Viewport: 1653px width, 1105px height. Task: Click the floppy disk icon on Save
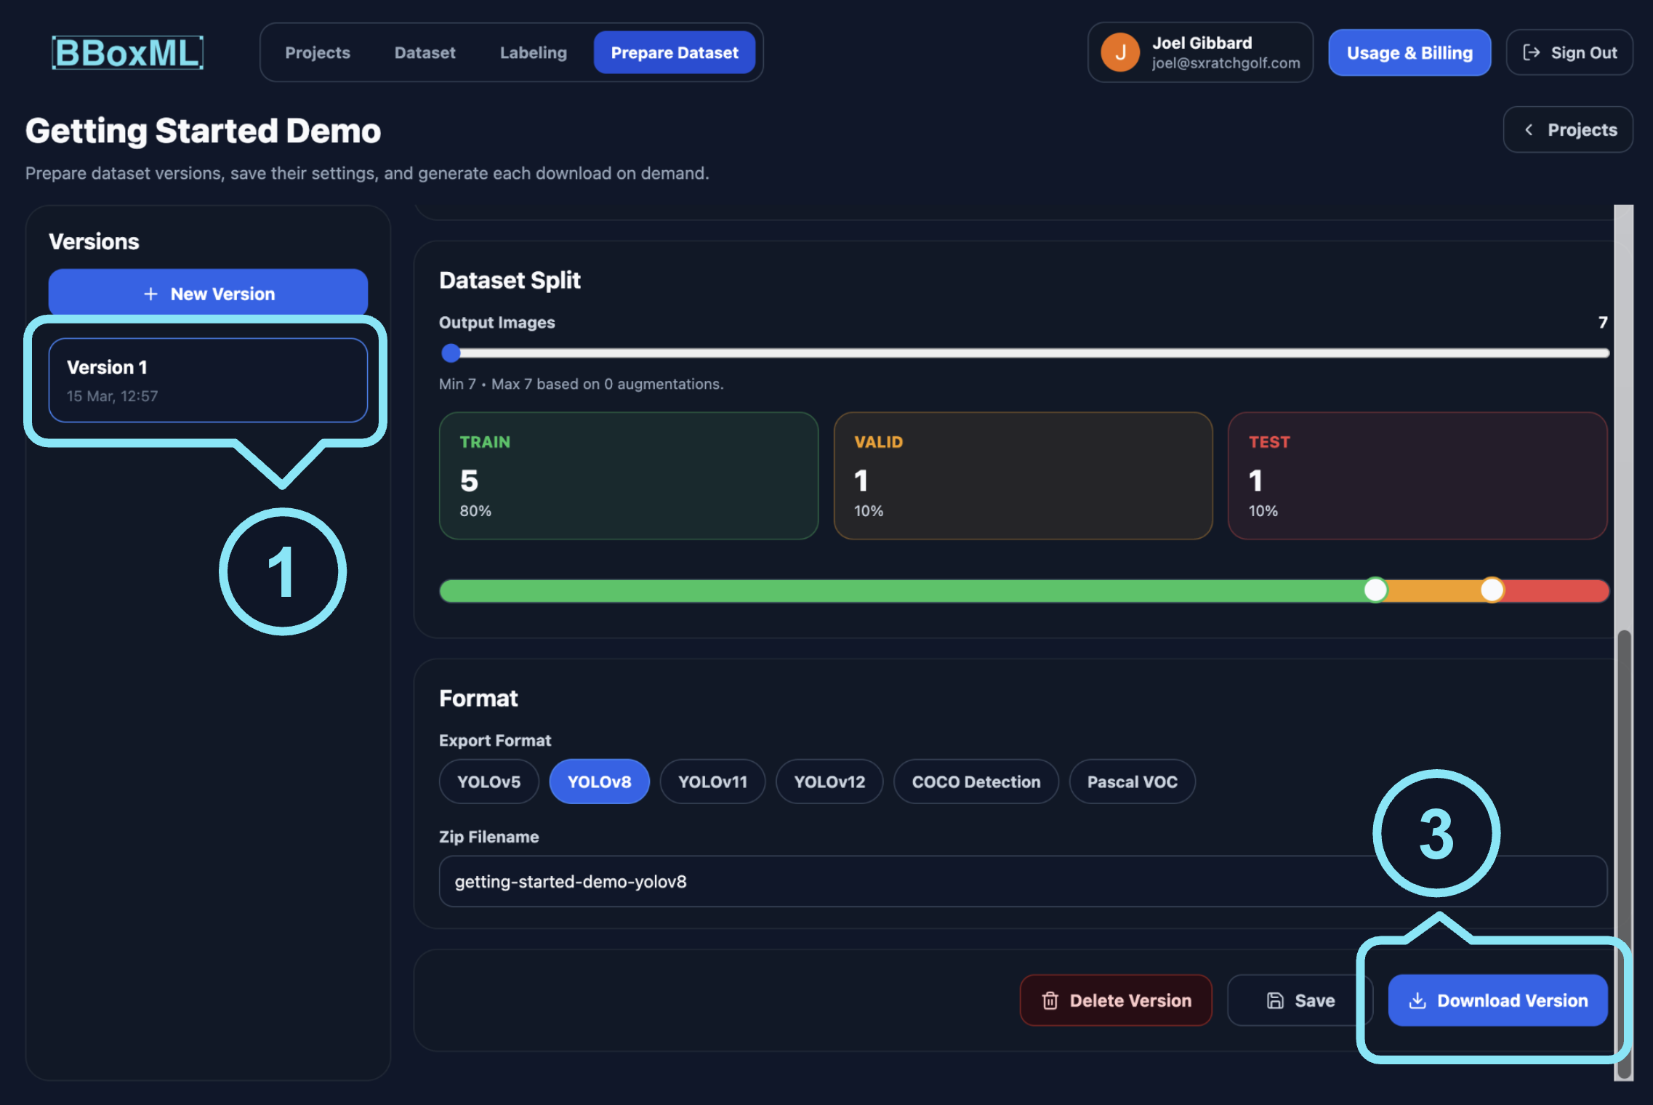point(1275,1000)
